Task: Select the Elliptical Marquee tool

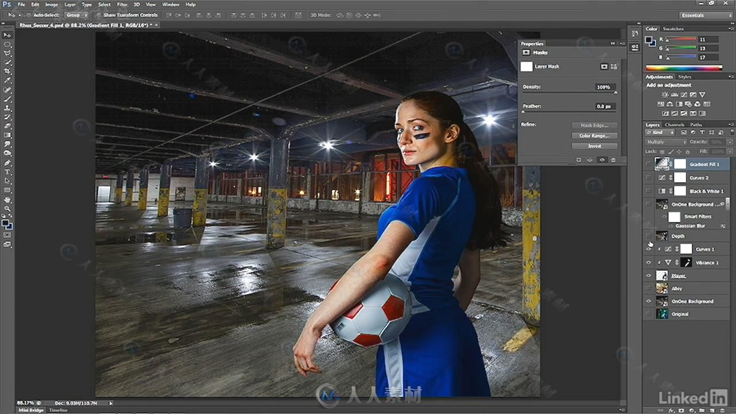Action: pyautogui.click(x=8, y=44)
